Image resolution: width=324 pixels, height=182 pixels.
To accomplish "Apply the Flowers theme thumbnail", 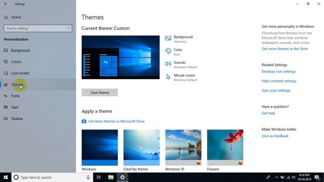I will [225, 147].
